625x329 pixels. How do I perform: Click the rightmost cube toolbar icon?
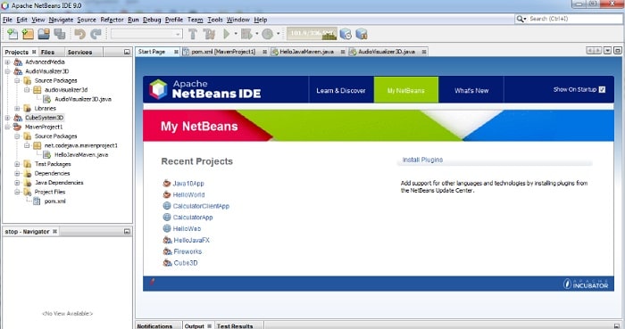pos(362,34)
